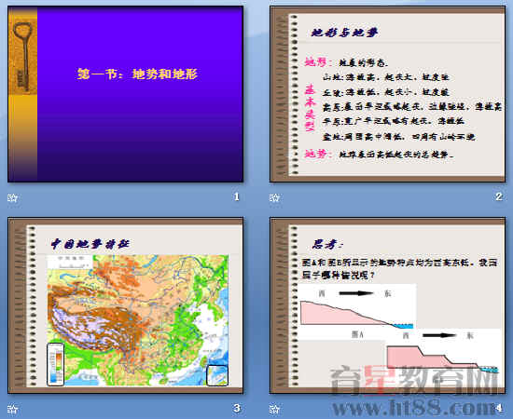The image size is (513, 419).
Task: Click the pink 基本类型 vertical text
Action: 310,108
